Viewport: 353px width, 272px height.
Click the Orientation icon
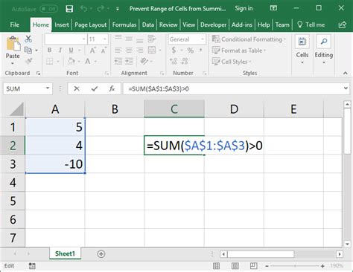pyautogui.click(x=144, y=61)
